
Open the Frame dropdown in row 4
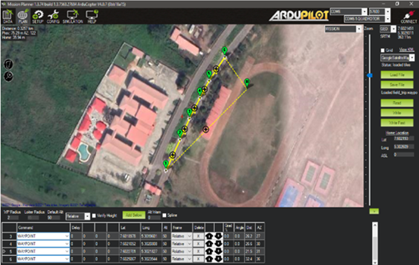(190, 244)
